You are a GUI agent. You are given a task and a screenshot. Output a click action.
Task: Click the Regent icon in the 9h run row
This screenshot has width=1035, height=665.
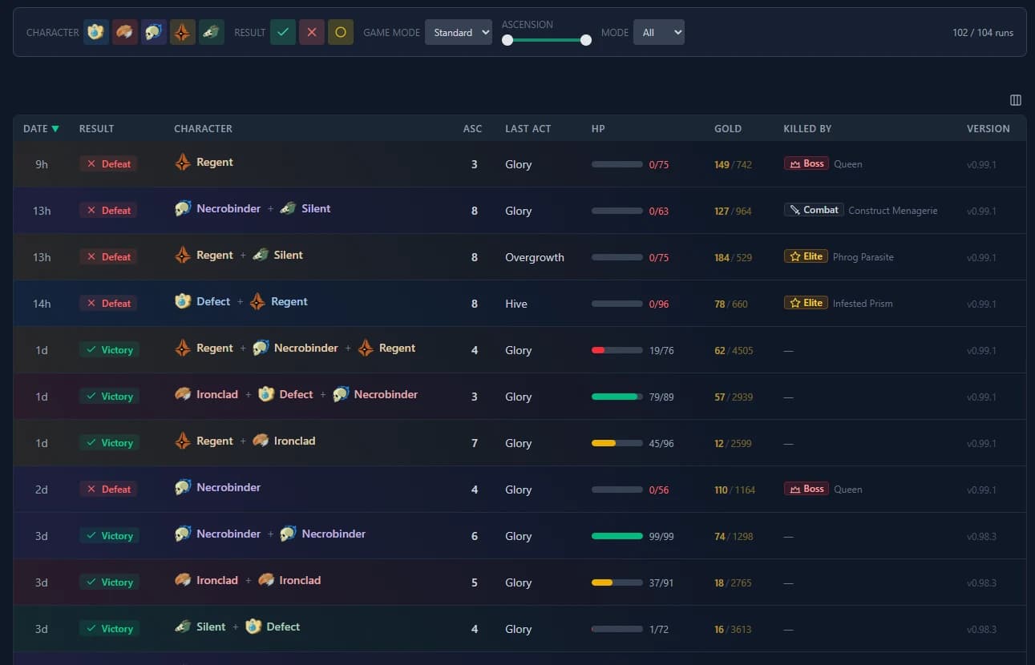click(x=182, y=163)
